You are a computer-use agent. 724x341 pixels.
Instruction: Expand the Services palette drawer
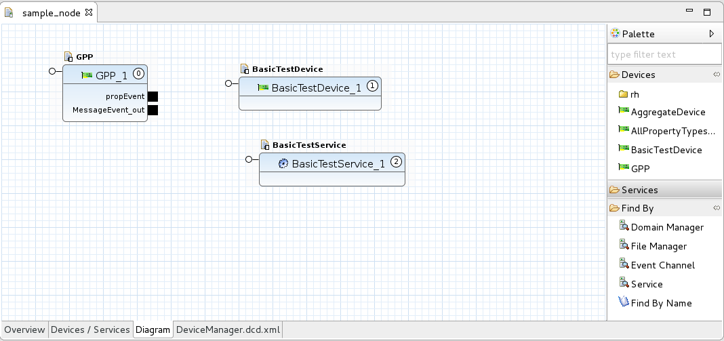639,190
